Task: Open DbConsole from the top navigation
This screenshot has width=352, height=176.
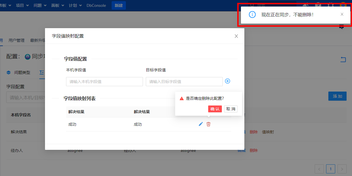Action: pyautogui.click(x=96, y=5)
